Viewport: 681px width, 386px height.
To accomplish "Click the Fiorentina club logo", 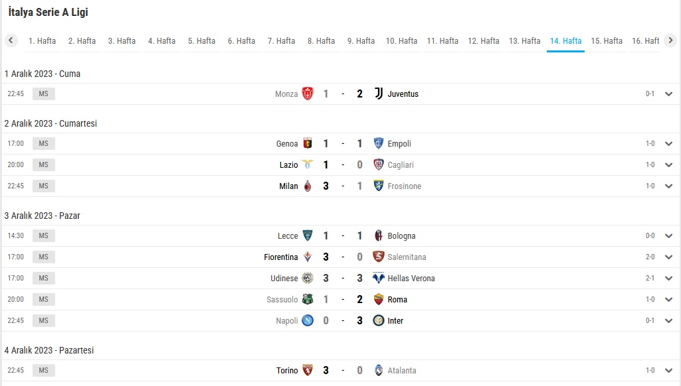I will coord(308,257).
